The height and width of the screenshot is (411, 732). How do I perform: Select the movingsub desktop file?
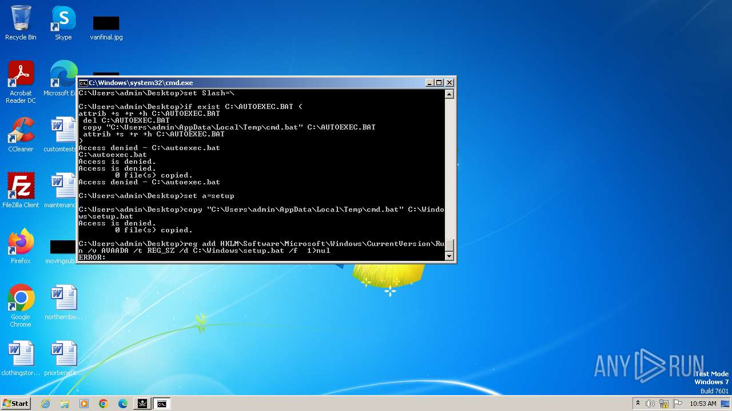63,251
